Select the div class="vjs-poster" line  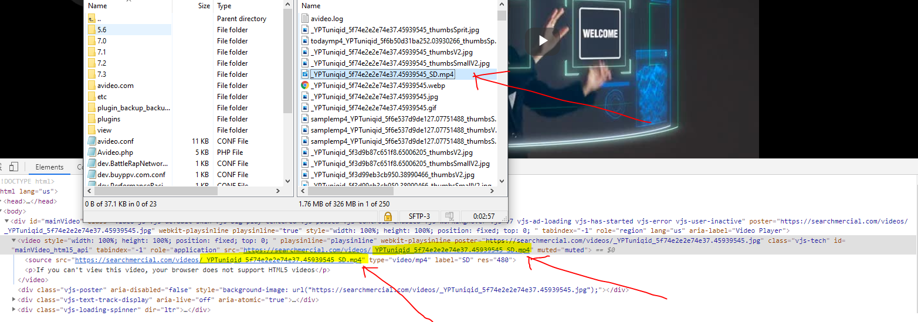(324, 290)
